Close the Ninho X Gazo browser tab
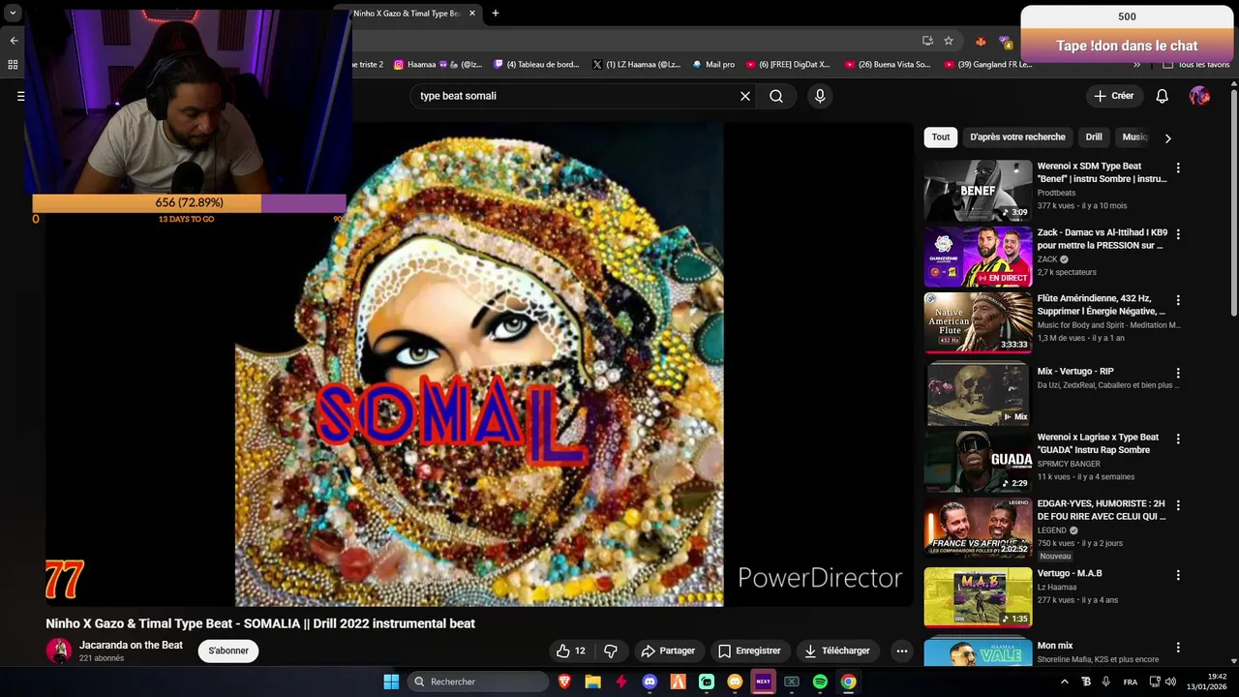This screenshot has height=697, width=1239. click(x=472, y=13)
